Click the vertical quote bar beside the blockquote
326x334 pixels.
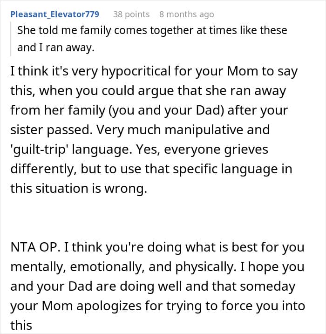[x=12, y=39]
